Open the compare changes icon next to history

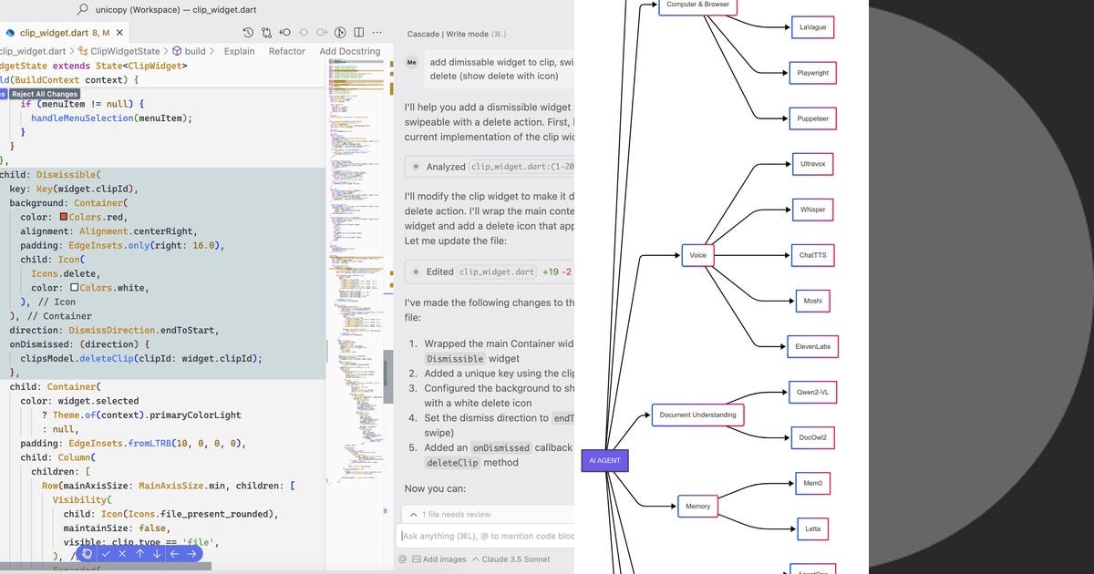tap(264, 32)
